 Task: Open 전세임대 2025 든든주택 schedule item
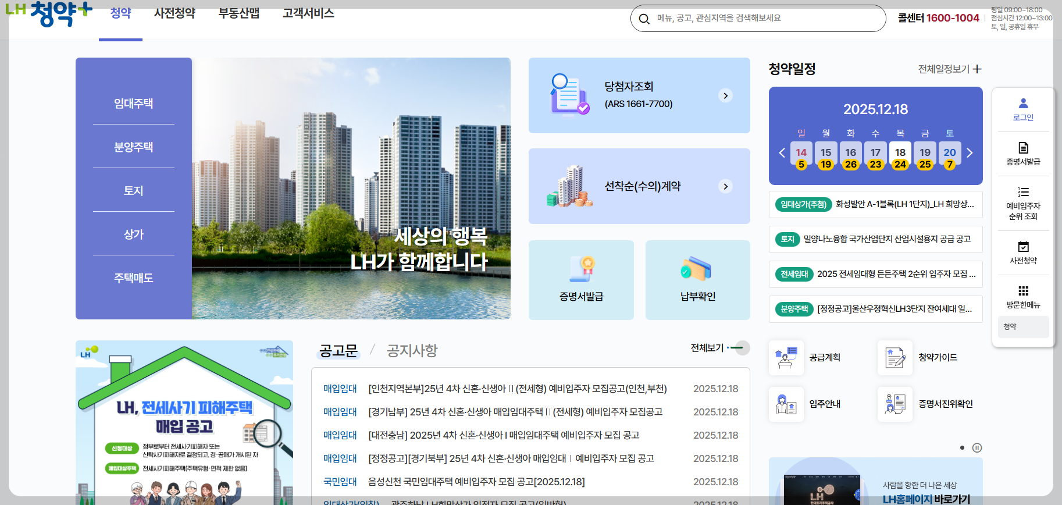coord(875,274)
